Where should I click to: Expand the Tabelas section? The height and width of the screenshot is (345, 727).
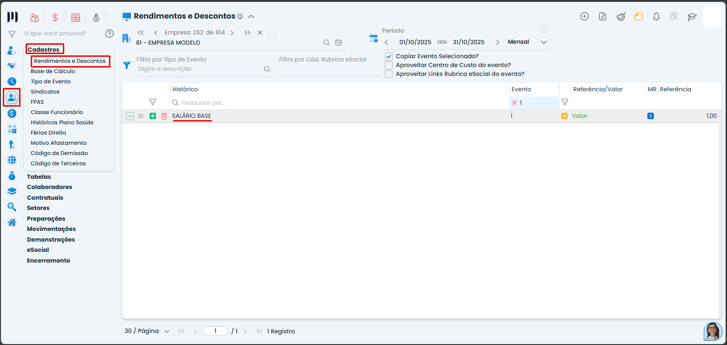[39, 177]
